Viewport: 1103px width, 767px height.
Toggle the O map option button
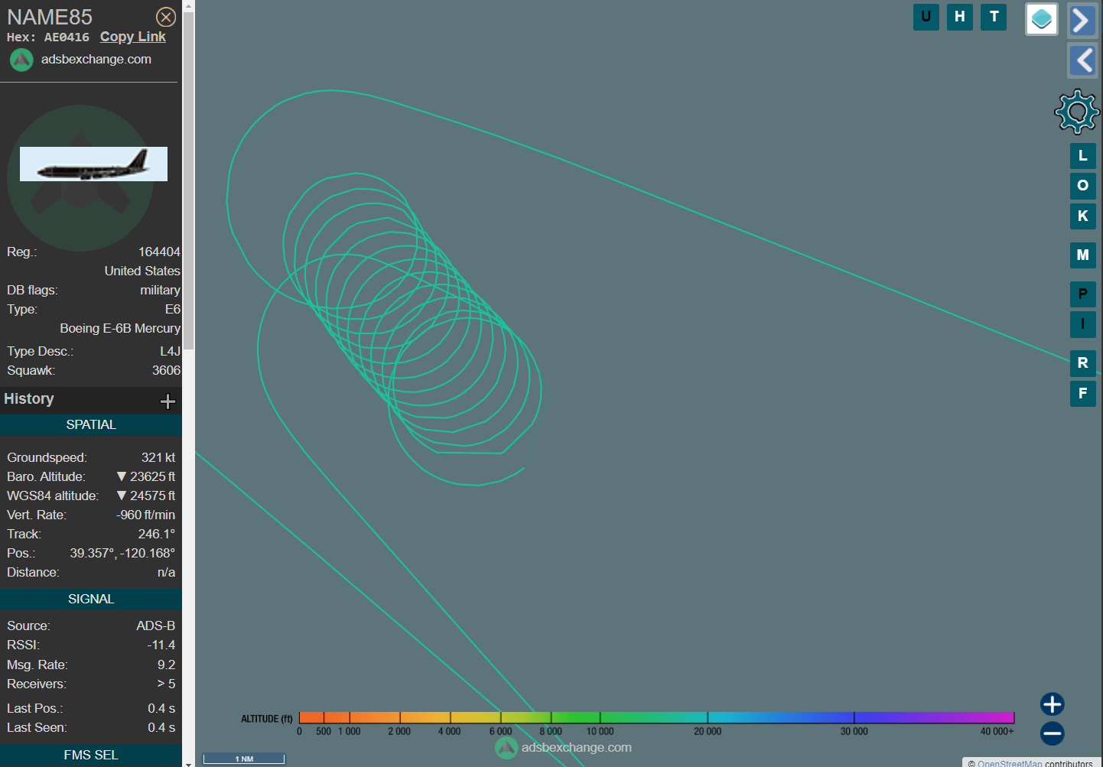click(1083, 186)
